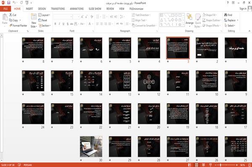Image resolution: width=252 pixels, height=167 pixels.
Task: Switch to the INSERT tab
Action: point(29,9)
